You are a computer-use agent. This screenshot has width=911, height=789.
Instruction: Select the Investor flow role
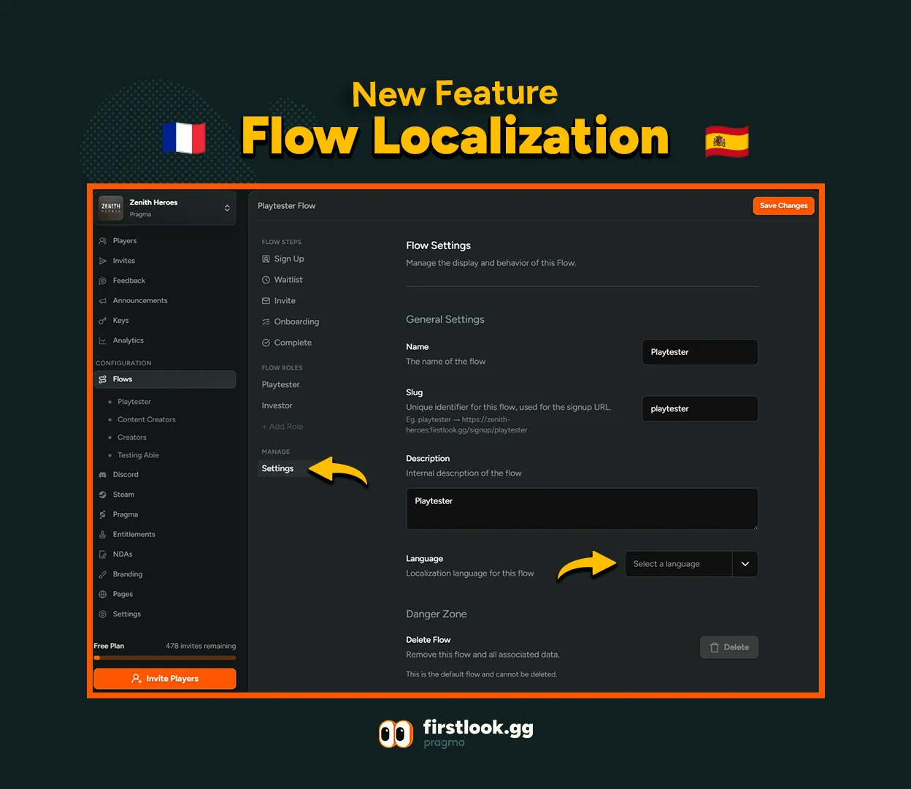[277, 405]
